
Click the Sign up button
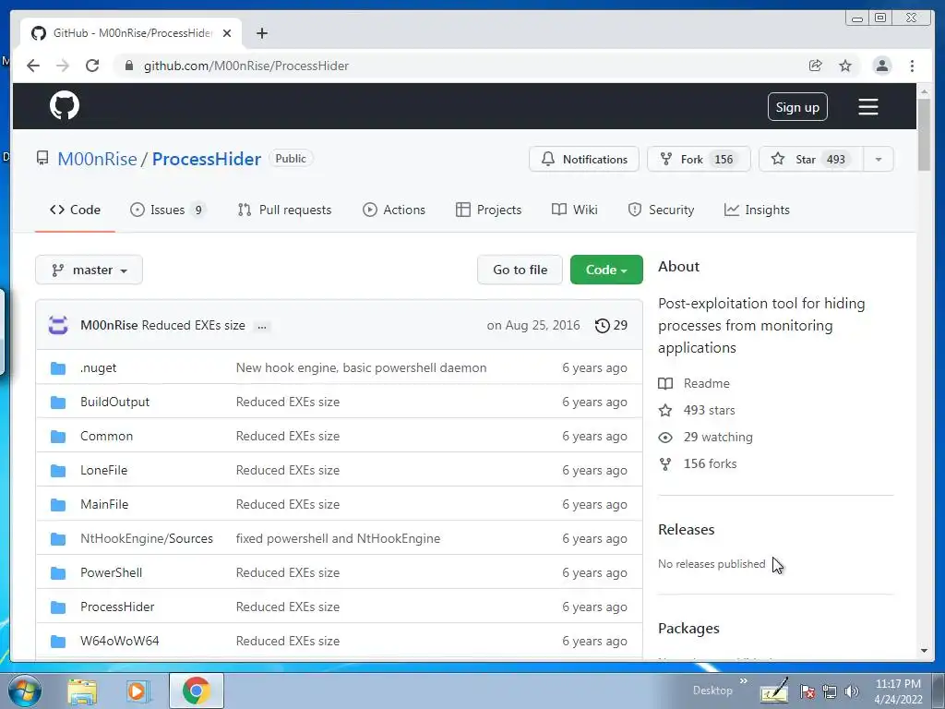pos(797,107)
